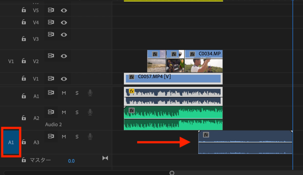Select the V3 track target label
Image resolution: width=303 pixels, height=175 pixels.
click(x=36, y=39)
